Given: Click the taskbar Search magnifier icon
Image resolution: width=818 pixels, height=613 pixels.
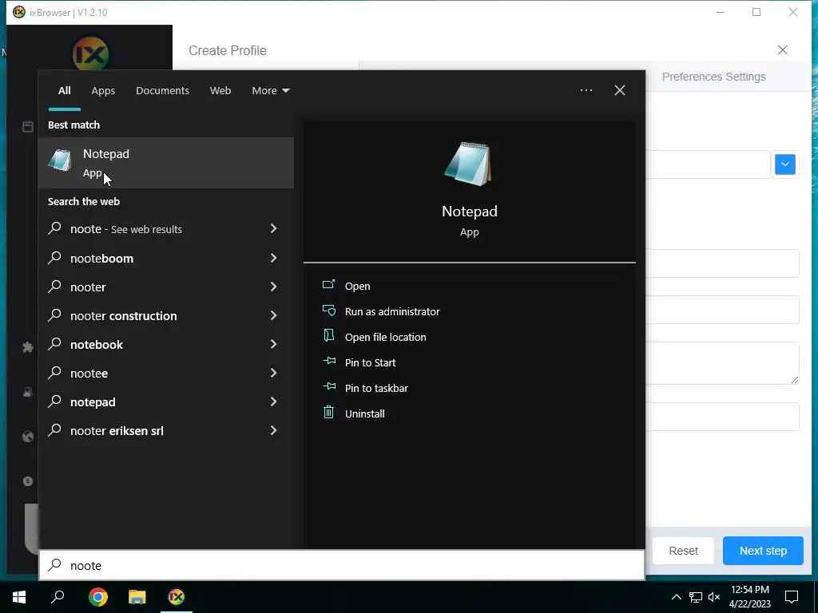Looking at the screenshot, I should point(58,597).
